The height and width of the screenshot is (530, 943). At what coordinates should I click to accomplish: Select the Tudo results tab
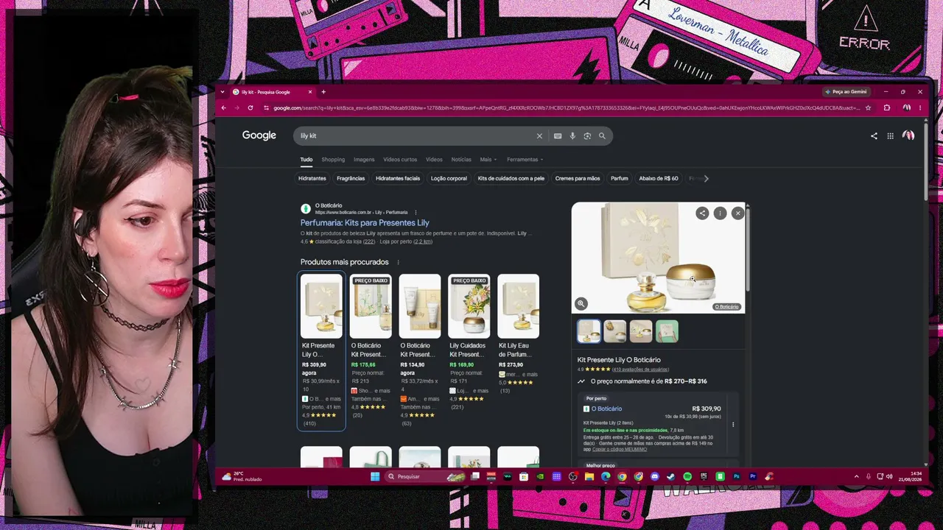[306, 160]
